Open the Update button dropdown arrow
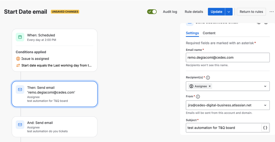The image size is (275, 142). coord(229,12)
